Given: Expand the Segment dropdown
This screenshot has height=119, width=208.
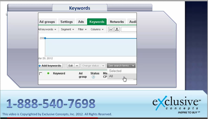Looking at the screenshot, I should point(67,29).
